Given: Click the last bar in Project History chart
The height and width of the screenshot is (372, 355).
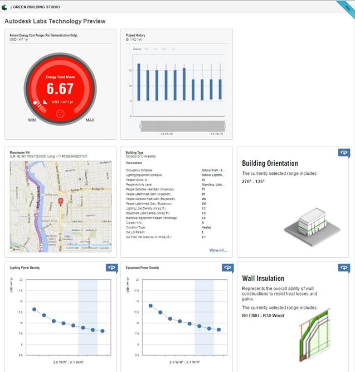Looking at the screenshot, I should click(220, 89).
